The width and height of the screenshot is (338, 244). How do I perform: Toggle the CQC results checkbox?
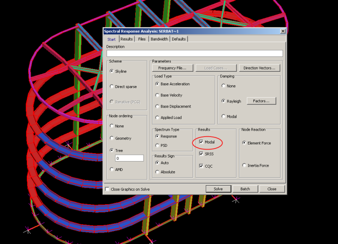pos(201,166)
